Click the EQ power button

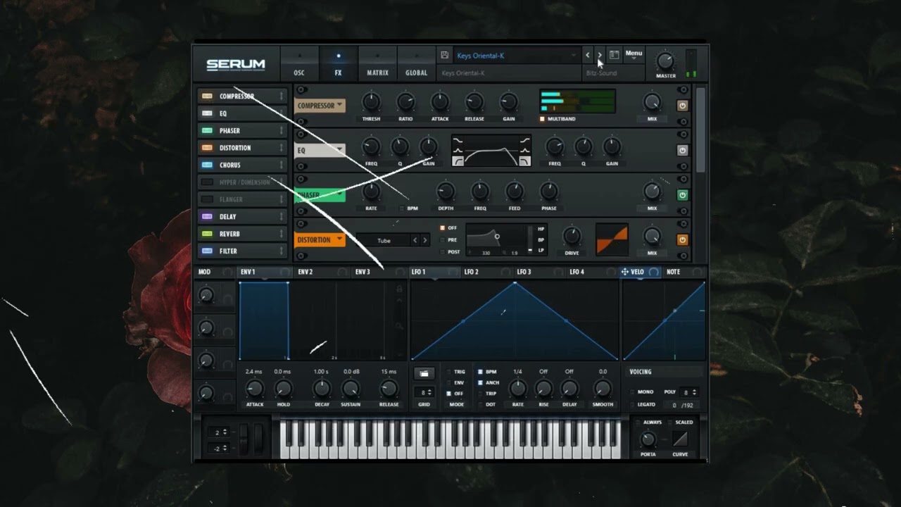pyautogui.click(x=682, y=150)
